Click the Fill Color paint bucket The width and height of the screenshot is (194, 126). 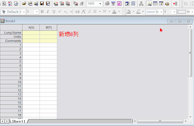[x=129, y=12]
